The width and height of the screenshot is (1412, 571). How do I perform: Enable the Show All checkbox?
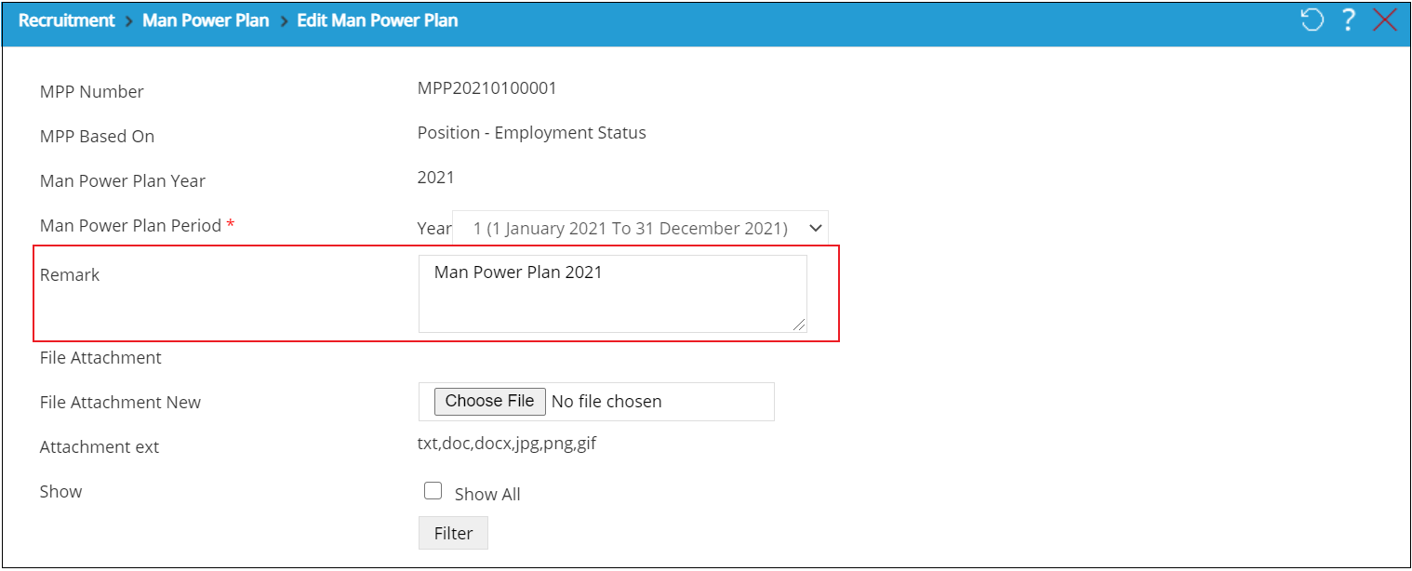[433, 492]
